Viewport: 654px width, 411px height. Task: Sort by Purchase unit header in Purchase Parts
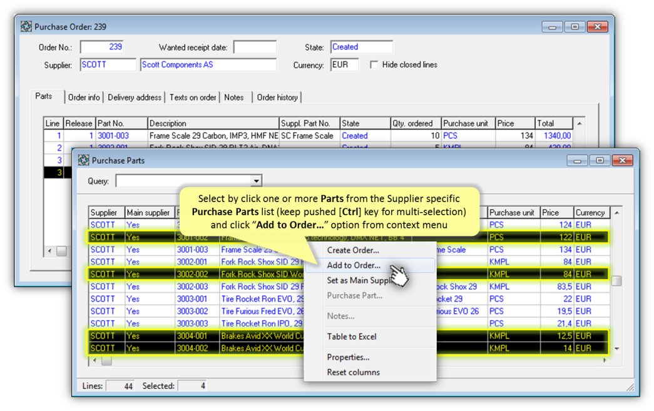point(514,213)
